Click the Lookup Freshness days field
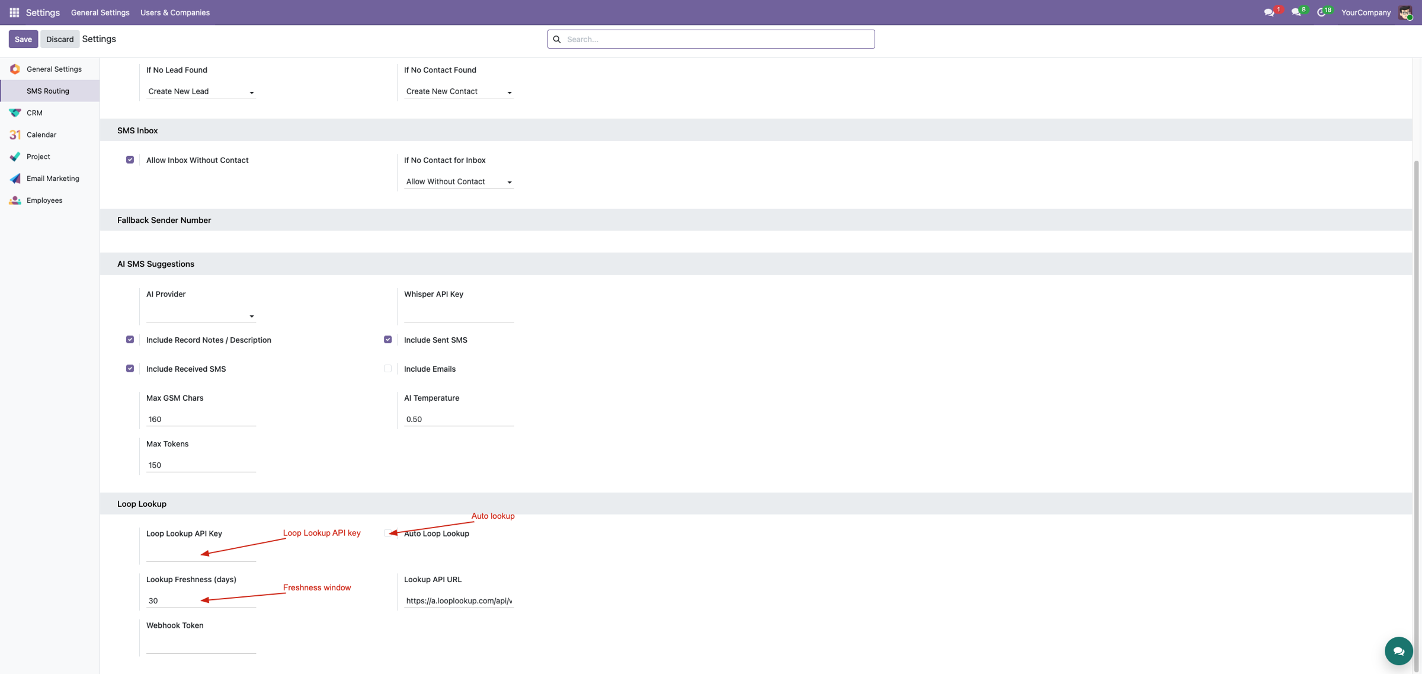1422x674 pixels. [201, 600]
